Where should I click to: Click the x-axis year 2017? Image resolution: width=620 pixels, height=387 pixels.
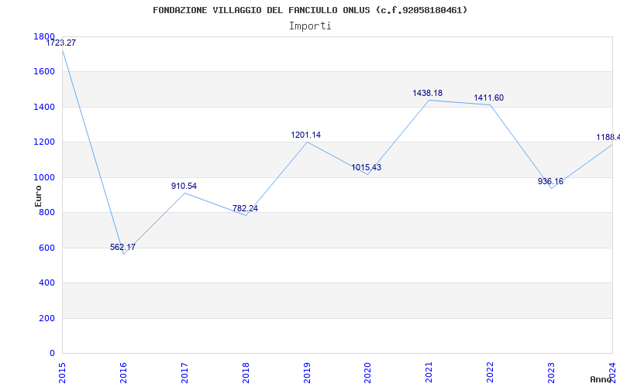pyautogui.click(x=184, y=372)
